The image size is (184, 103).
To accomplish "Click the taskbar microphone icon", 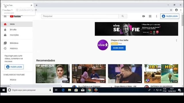I will (x=50, y=90).
